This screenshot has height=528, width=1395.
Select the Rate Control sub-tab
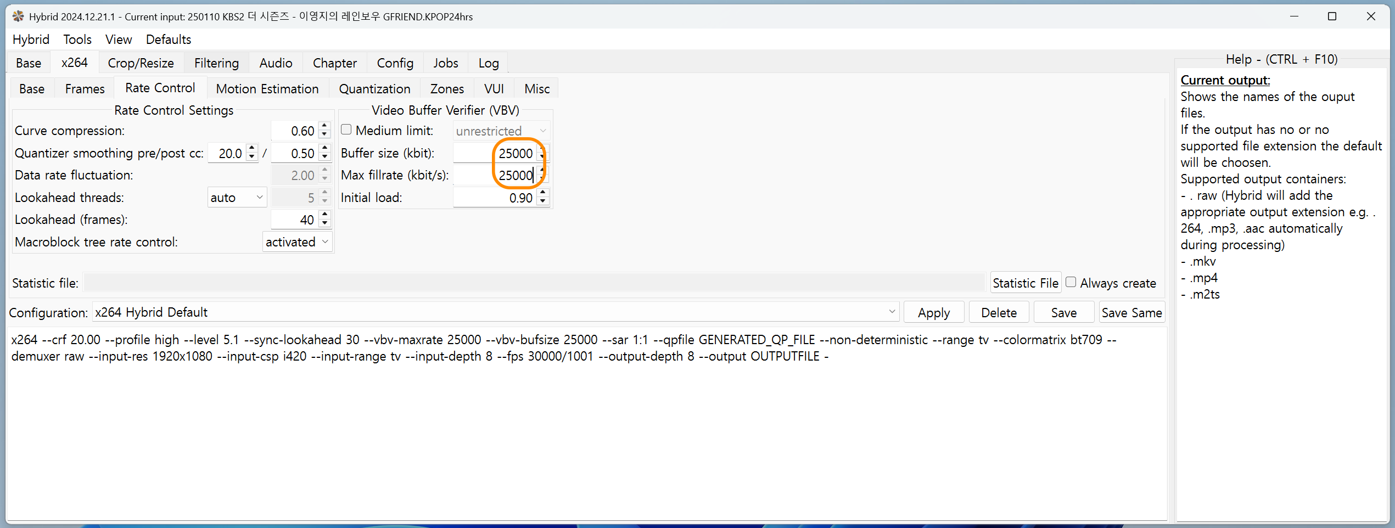tap(160, 88)
